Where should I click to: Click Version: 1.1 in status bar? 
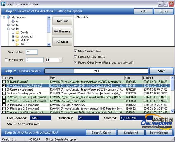(9, 139)
